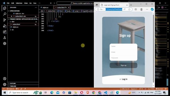This screenshot has width=170, height=96.
Task: Open the Run menu
Action: tap(35, 3)
